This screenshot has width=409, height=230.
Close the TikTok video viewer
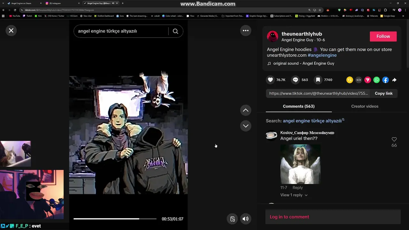11,30
